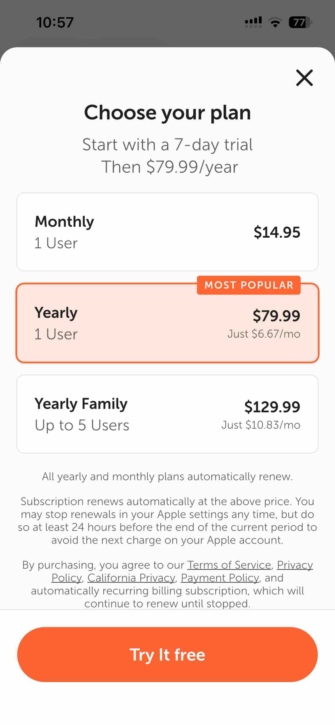Open the Privacy Policy link
The height and width of the screenshot is (725, 335).
pos(295,565)
